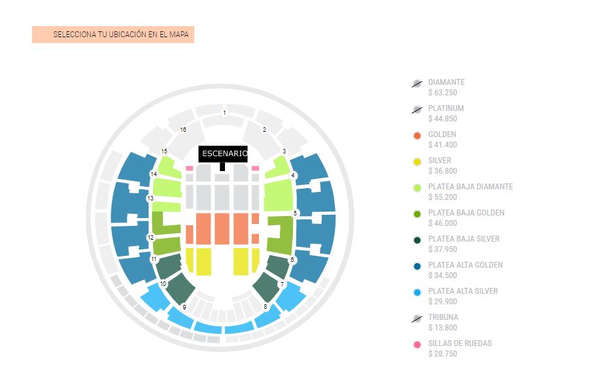Click the 'Selecciona tu ubicación en el mapa' banner
The width and height of the screenshot is (603, 380).
(x=113, y=35)
